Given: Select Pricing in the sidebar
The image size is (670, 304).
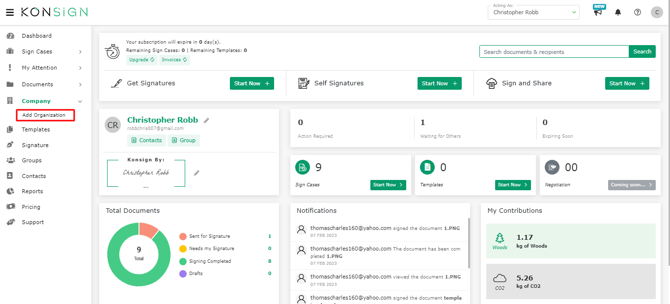Looking at the screenshot, I should point(32,206).
